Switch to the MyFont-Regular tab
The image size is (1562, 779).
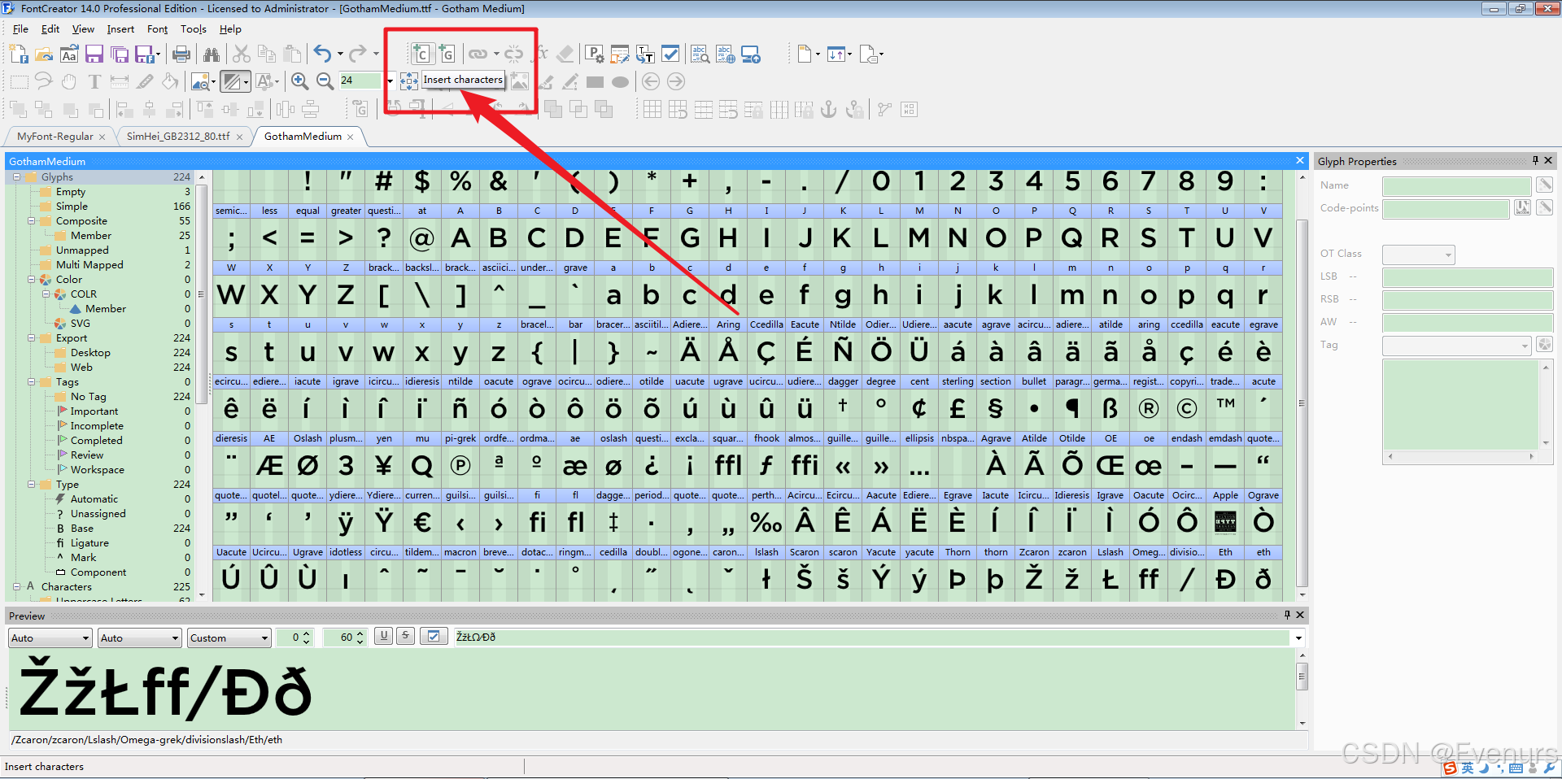click(54, 136)
